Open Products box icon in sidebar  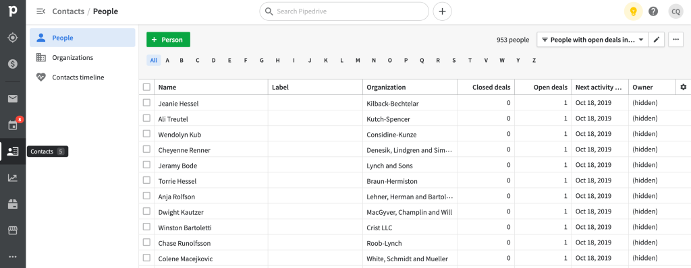(13, 204)
